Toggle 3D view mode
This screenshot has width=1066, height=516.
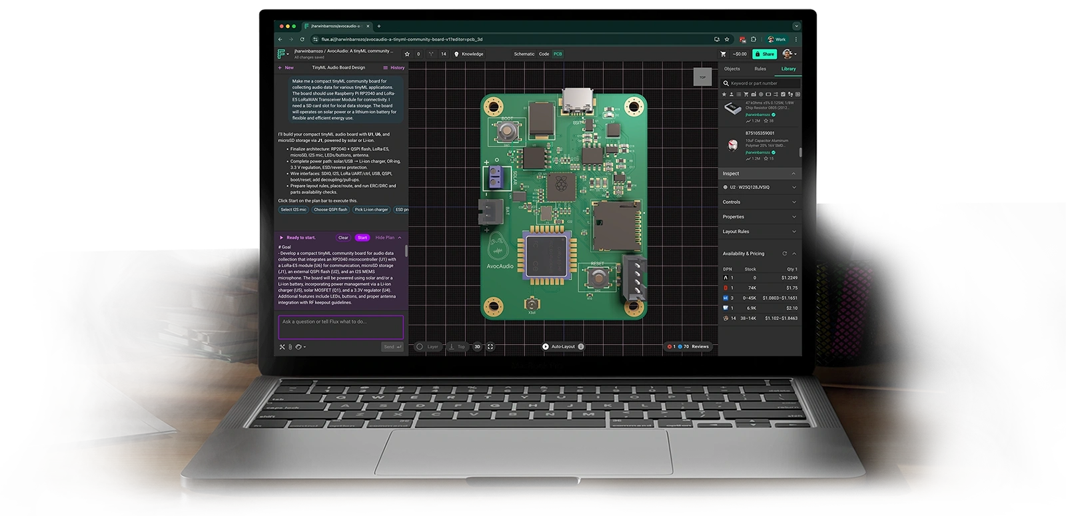tap(477, 347)
